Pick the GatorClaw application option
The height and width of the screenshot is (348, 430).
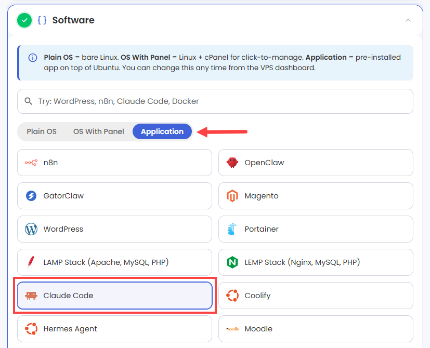[x=114, y=196]
